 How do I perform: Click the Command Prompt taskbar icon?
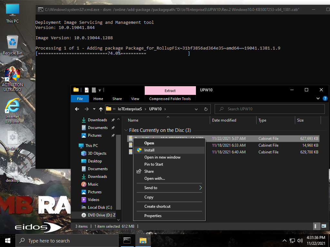pyautogui.click(x=127, y=241)
